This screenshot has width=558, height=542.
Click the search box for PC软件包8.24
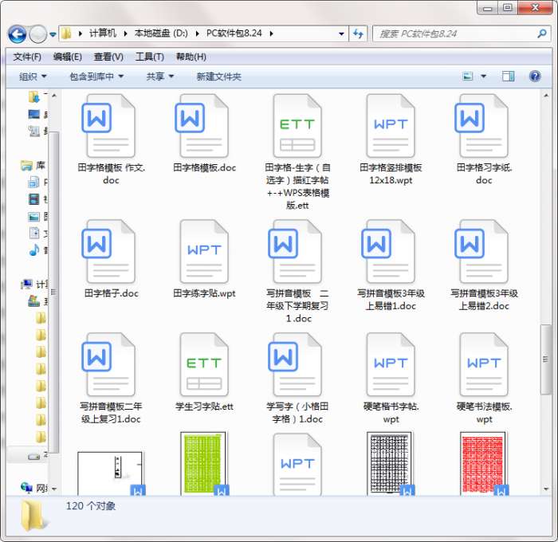coord(454,34)
